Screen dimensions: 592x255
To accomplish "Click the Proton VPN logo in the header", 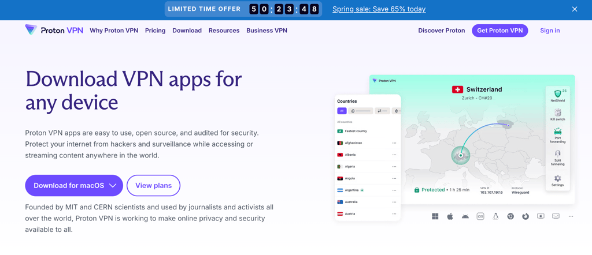I will pos(54,31).
